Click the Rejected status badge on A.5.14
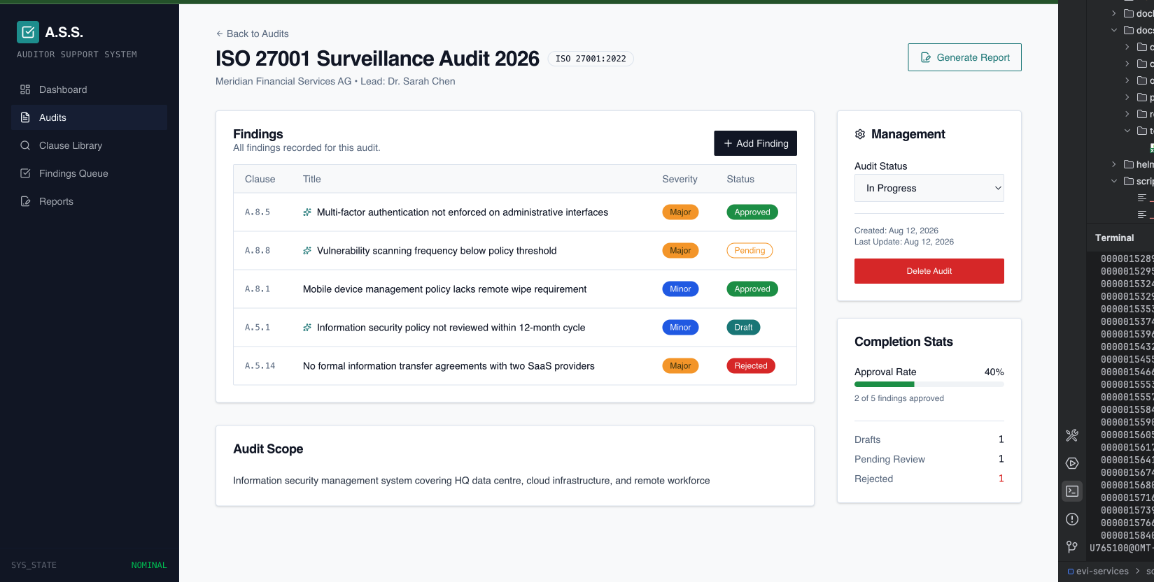This screenshot has width=1154, height=582. point(751,366)
